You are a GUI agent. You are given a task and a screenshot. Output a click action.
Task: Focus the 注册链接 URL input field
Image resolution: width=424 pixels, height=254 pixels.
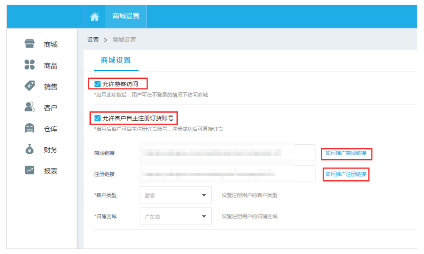point(227,174)
